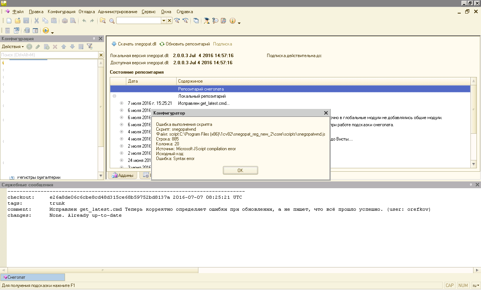
Task: Move item up in Конфигурация panel
Action: pyautogui.click(x=64, y=47)
